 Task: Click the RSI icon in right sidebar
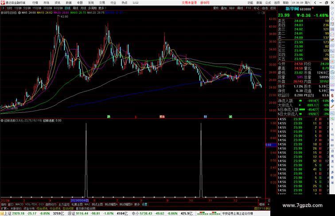(x=332, y=90)
